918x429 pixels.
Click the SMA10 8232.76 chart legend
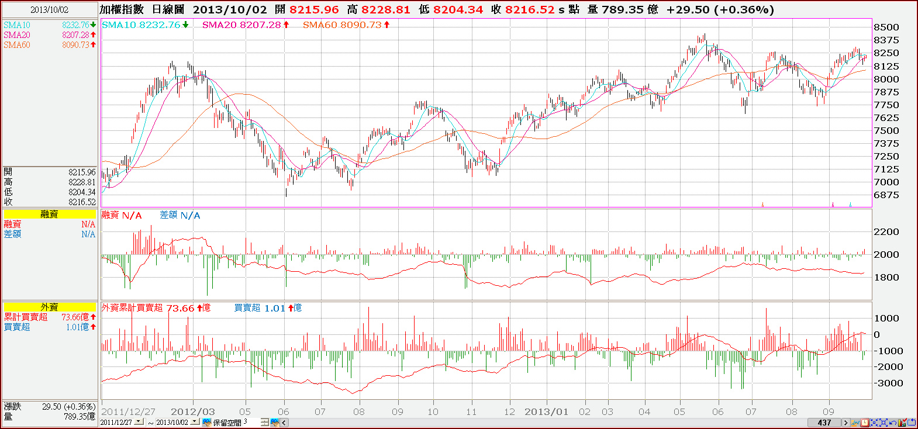145,25
